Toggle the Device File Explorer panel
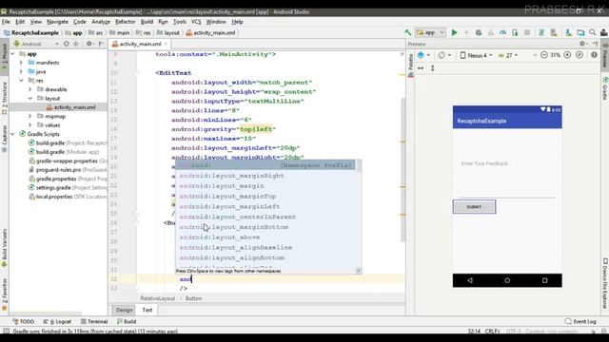609x342 pixels. [605, 283]
